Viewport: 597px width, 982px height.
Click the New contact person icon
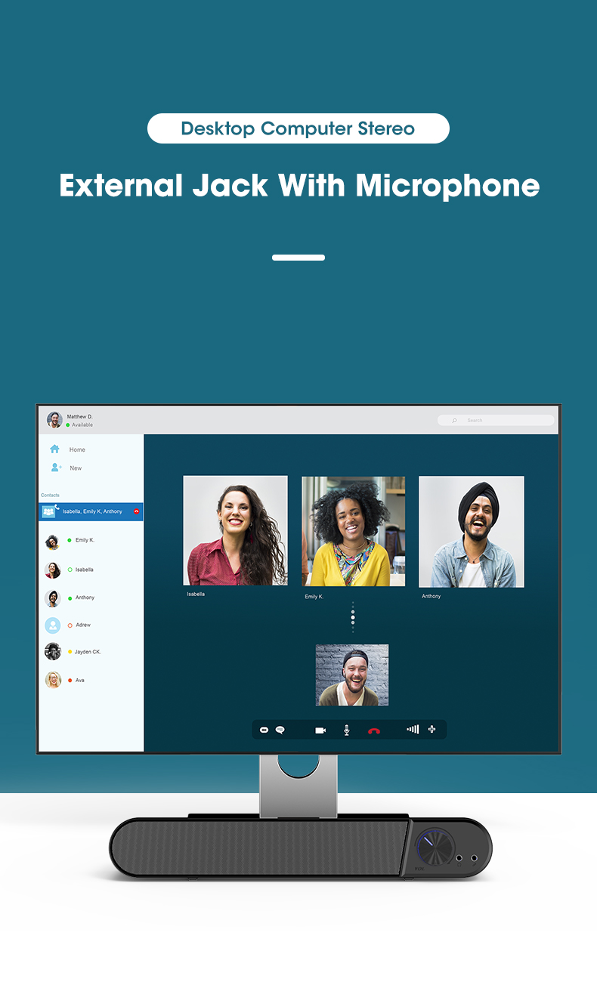56,468
